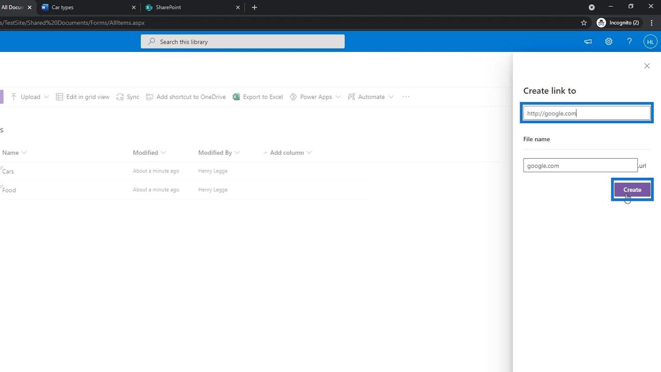The image size is (661, 372).
Task: Click the .url extension label
Action: pos(642,166)
